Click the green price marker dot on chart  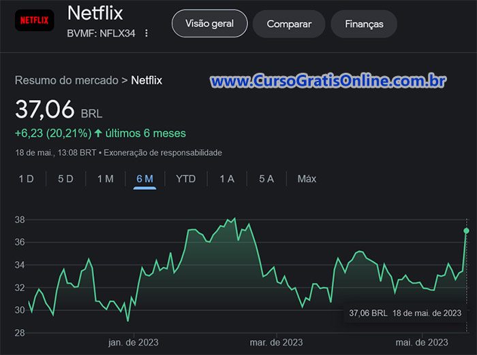pos(466,231)
